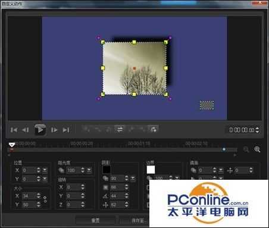Viewport: 269px width, 228px height.
Task: Click the top-middle yellow resize handle
Action: click(x=134, y=42)
